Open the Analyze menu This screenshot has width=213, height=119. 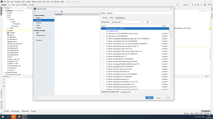(28, 2)
